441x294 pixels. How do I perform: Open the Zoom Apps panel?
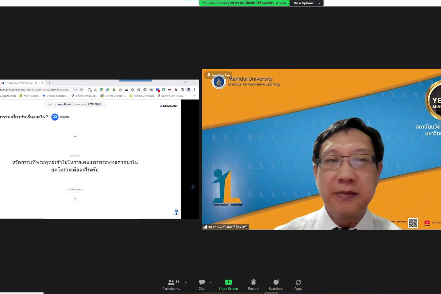pyautogui.click(x=298, y=284)
